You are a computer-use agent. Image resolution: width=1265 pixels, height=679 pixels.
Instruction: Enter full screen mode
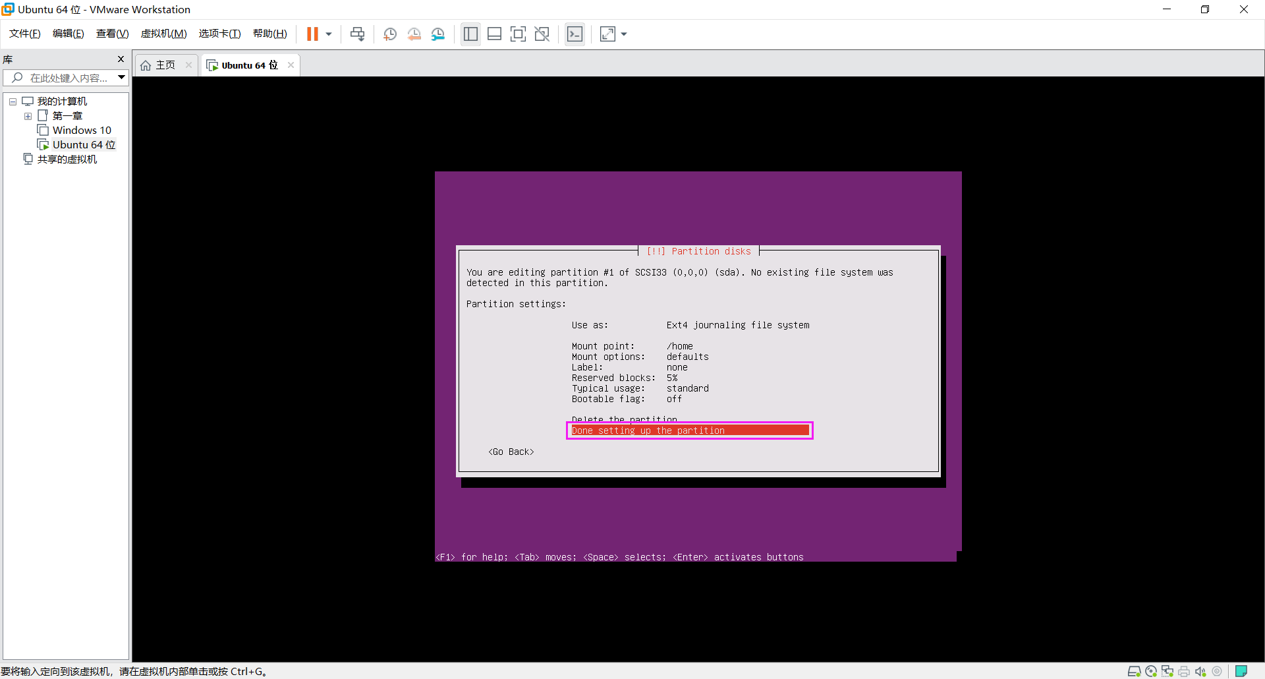coord(519,34)
